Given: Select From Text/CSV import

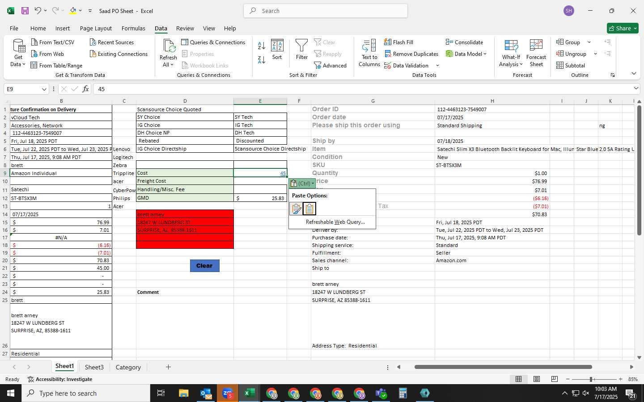Looking at the screenshot, I should (x=53, y=42).
